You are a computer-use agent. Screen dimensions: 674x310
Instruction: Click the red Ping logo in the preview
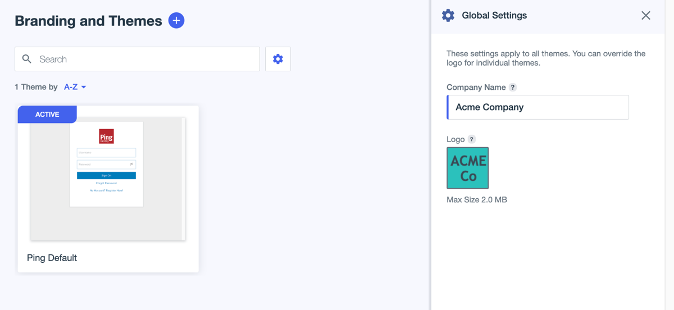click(x=106, y=136)
